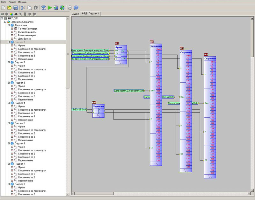This screenshot has height=200, width=255.
Task: Click the Copy documents toolbar icon
Action: [30, 7]
